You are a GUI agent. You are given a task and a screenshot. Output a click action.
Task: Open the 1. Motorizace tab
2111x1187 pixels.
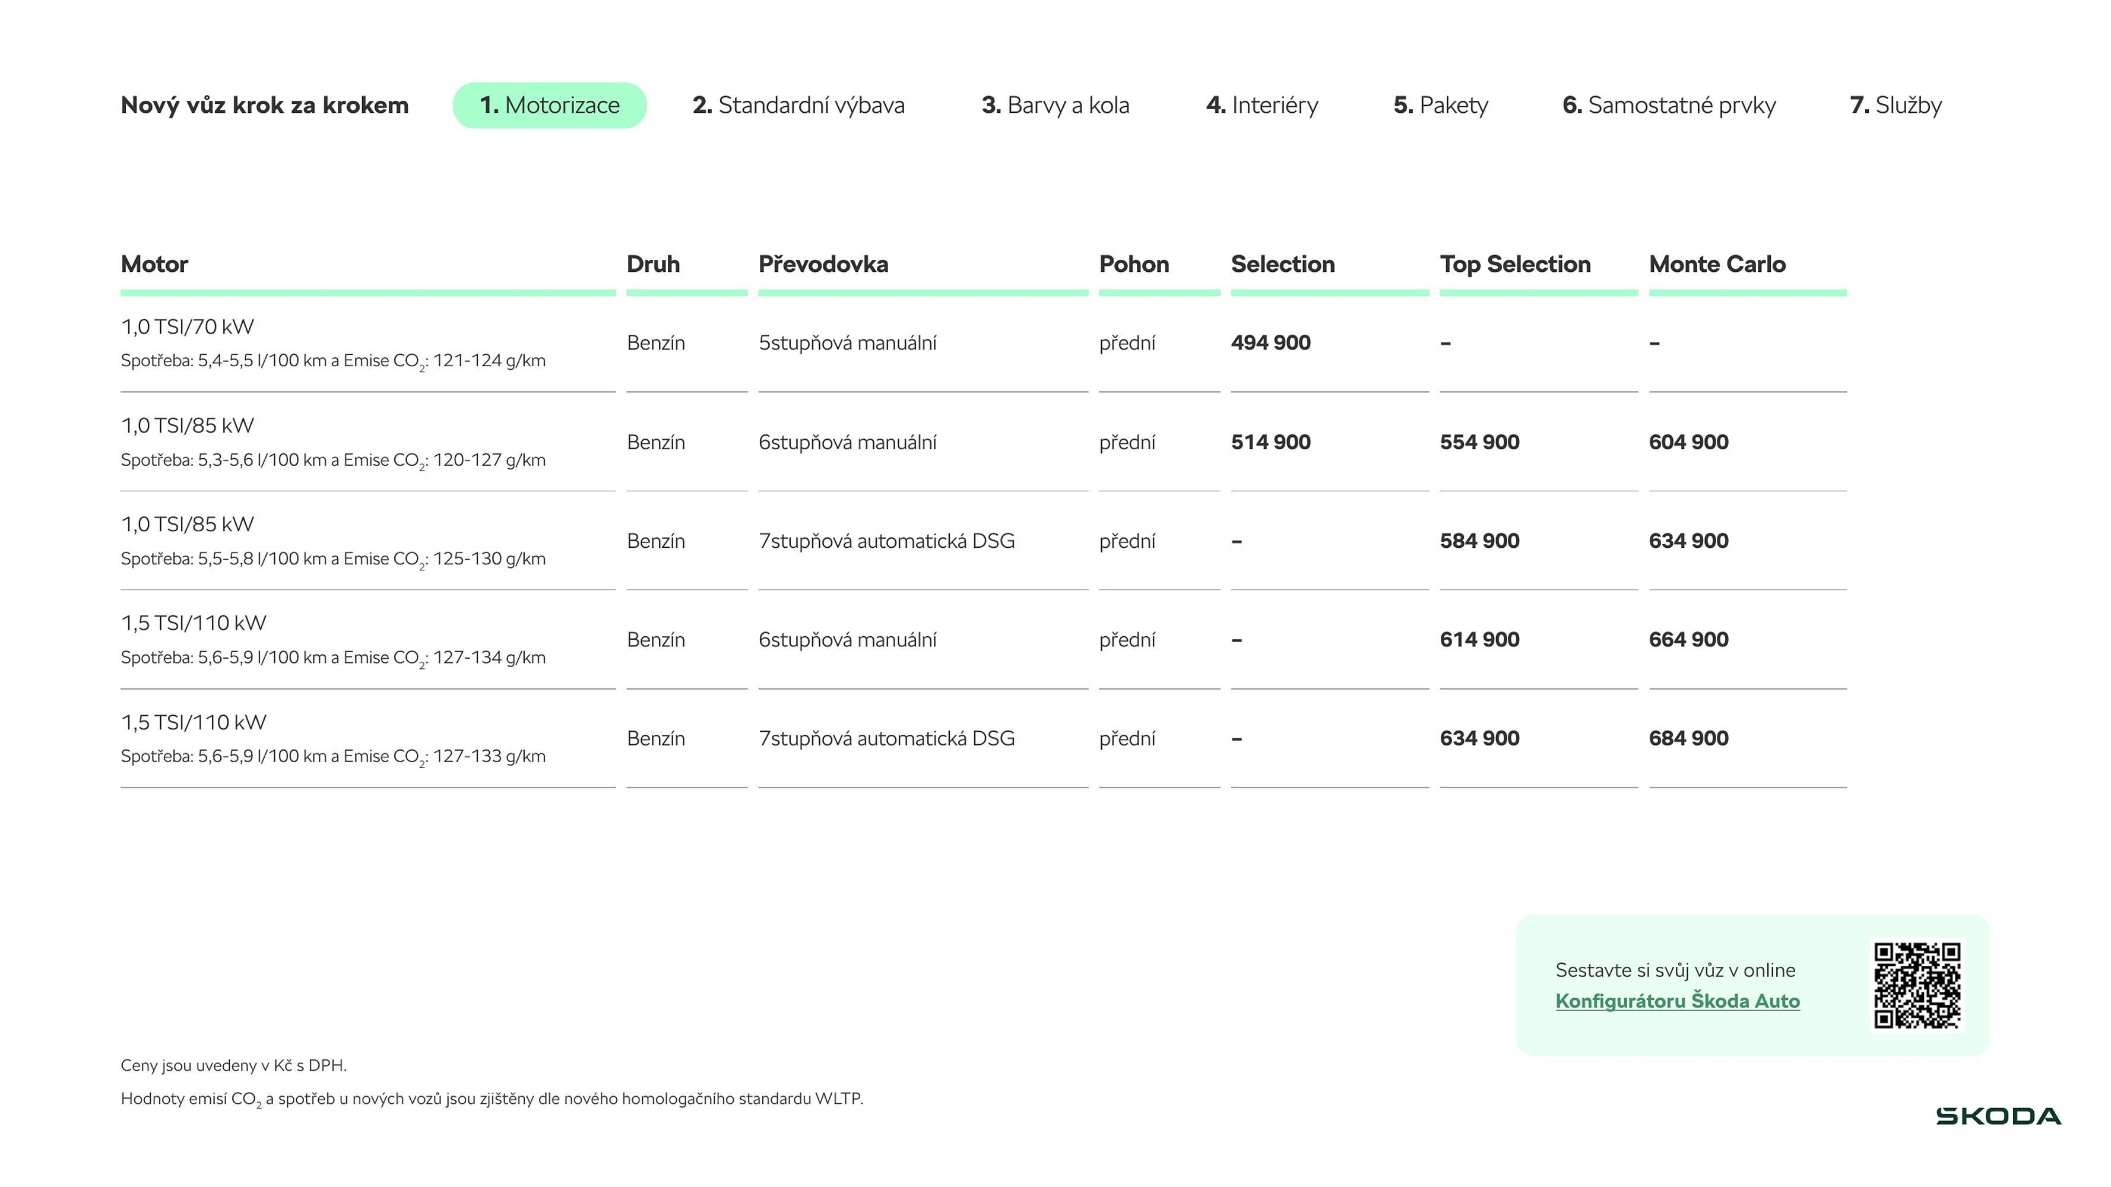point(549,105)
